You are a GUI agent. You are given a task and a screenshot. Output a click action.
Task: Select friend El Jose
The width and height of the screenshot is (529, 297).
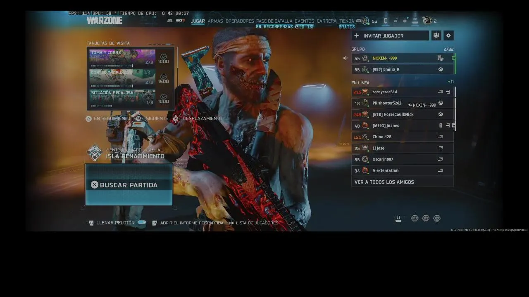(x=403, y=148)
